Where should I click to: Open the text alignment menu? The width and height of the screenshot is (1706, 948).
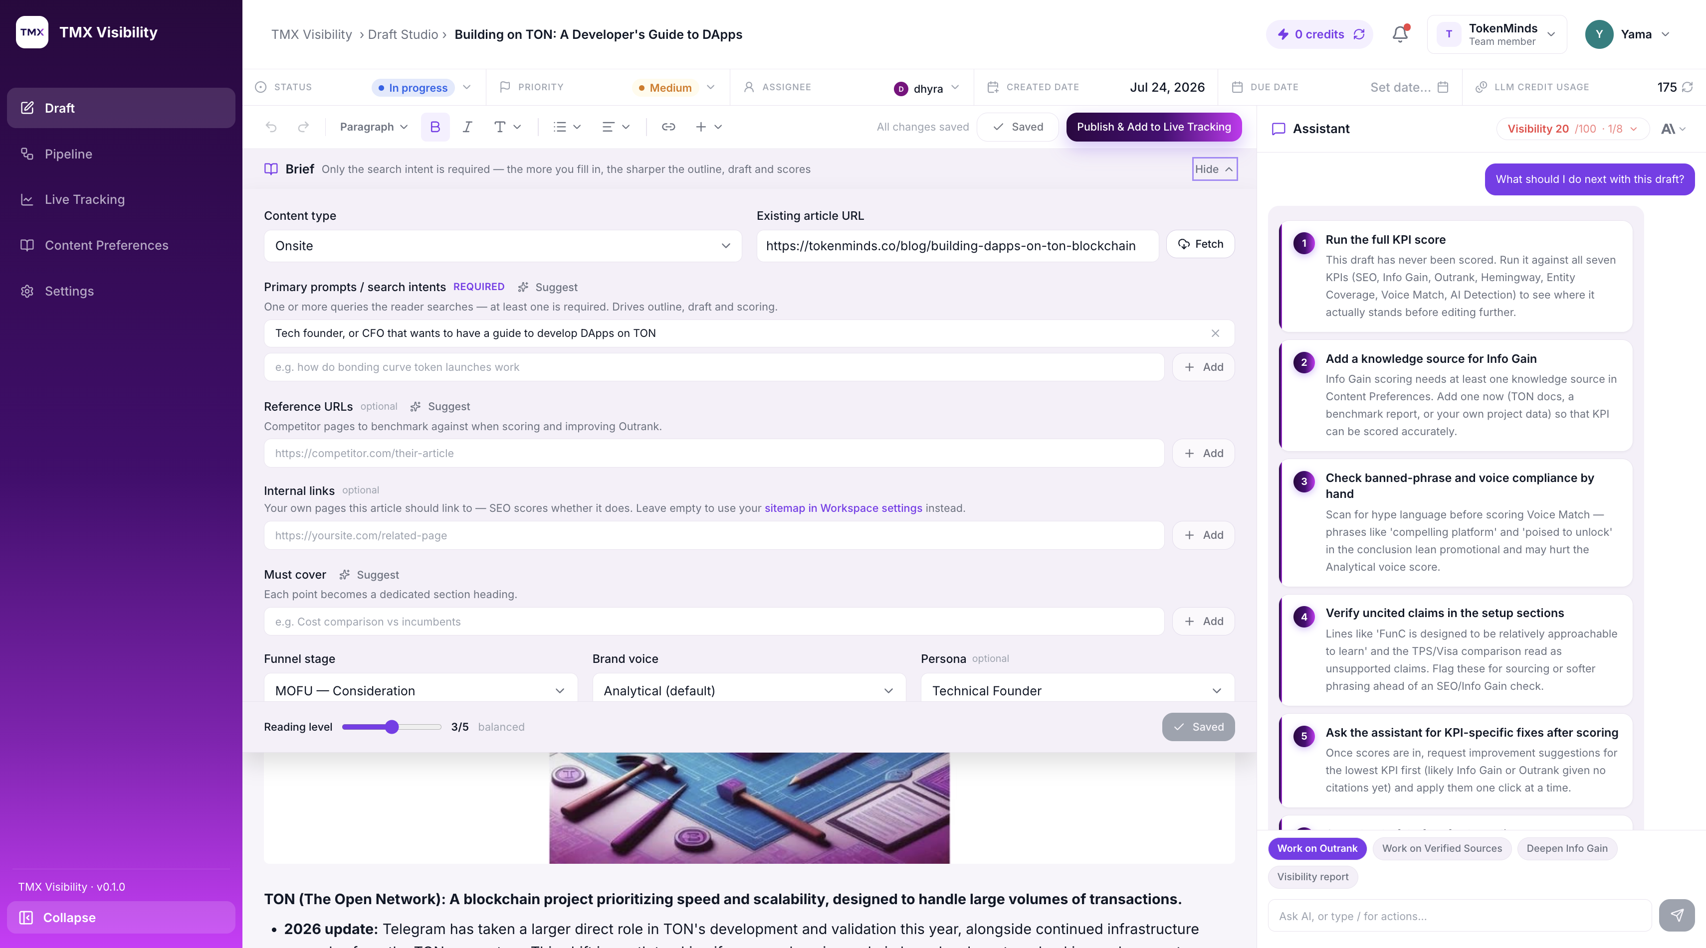(x=616, y=127)
